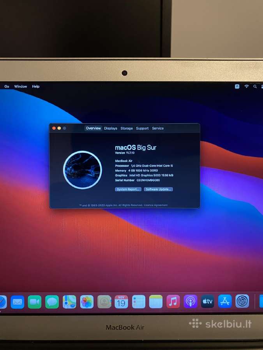Open Mail from the Dock
The width and height of the screenshot is (263, 350).
(x=18, y=302)
